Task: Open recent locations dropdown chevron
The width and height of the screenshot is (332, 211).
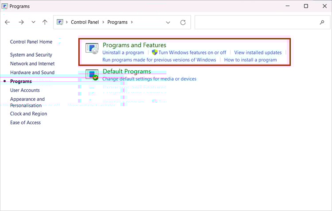Action: coord(33,22)
